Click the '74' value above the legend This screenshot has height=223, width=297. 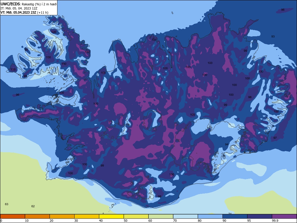coord(230,213)
